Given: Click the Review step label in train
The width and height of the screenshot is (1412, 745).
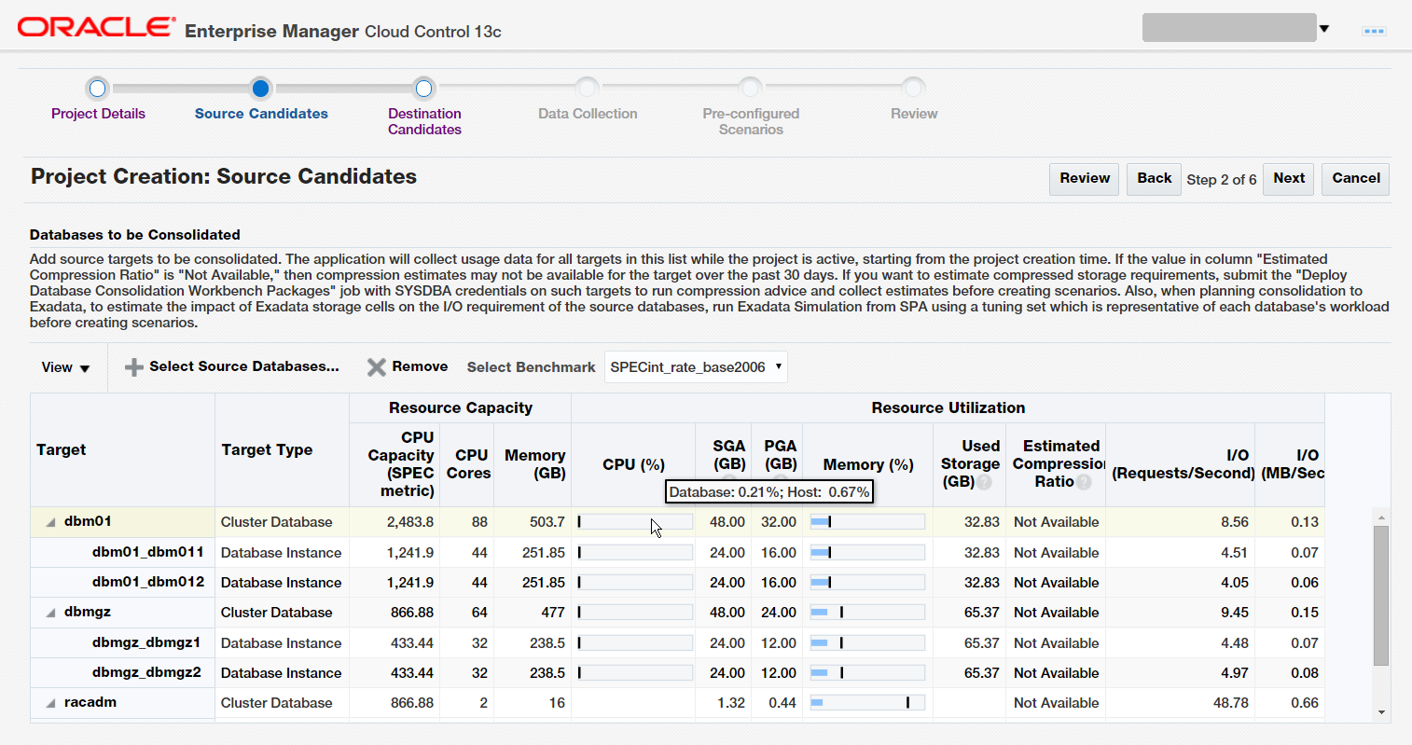Looking at the screenshot, I should coord(914,114).
